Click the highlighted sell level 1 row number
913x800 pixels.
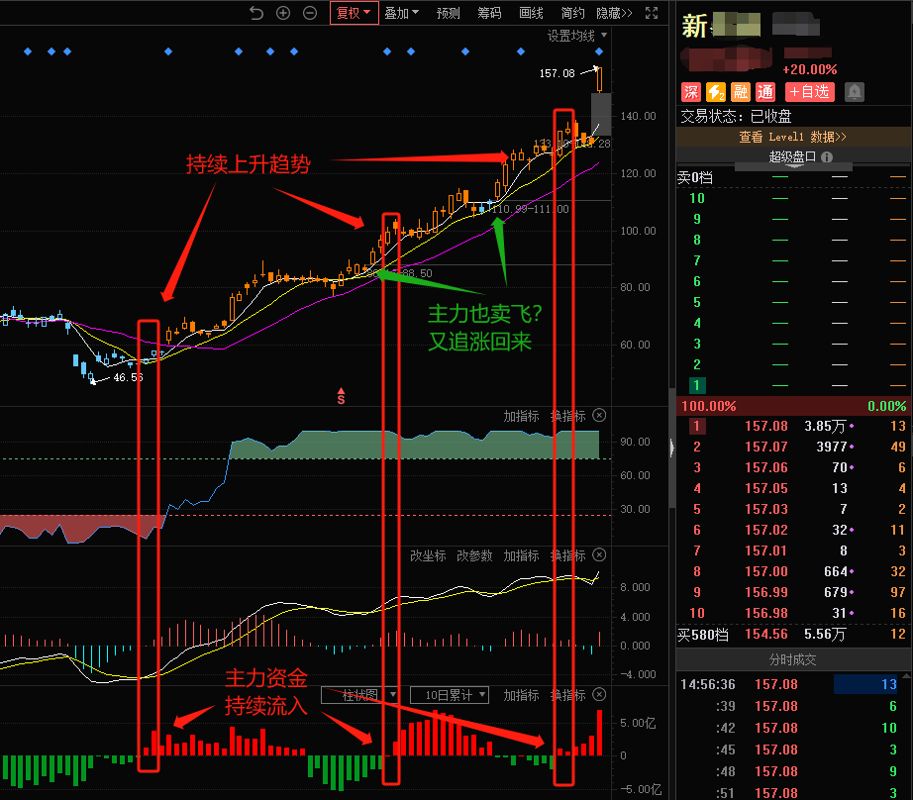(697, 385)
